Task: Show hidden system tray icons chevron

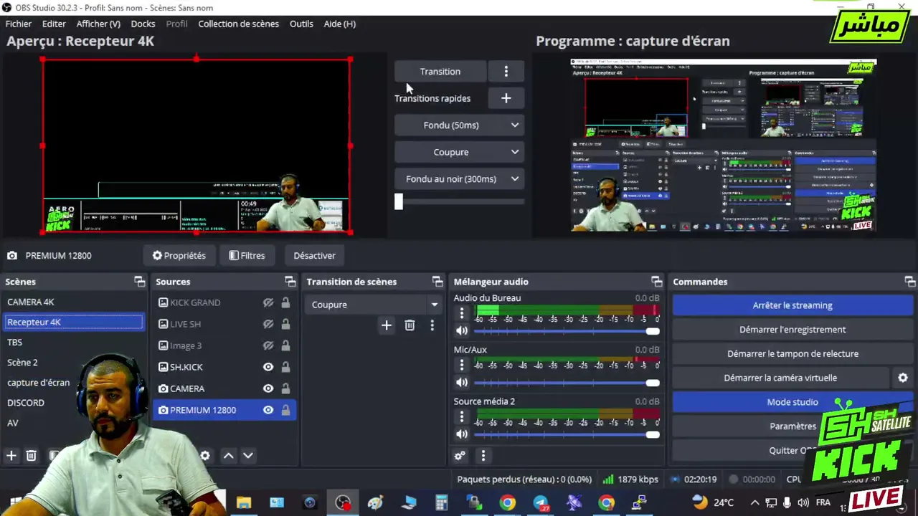Action: [754, 503]
